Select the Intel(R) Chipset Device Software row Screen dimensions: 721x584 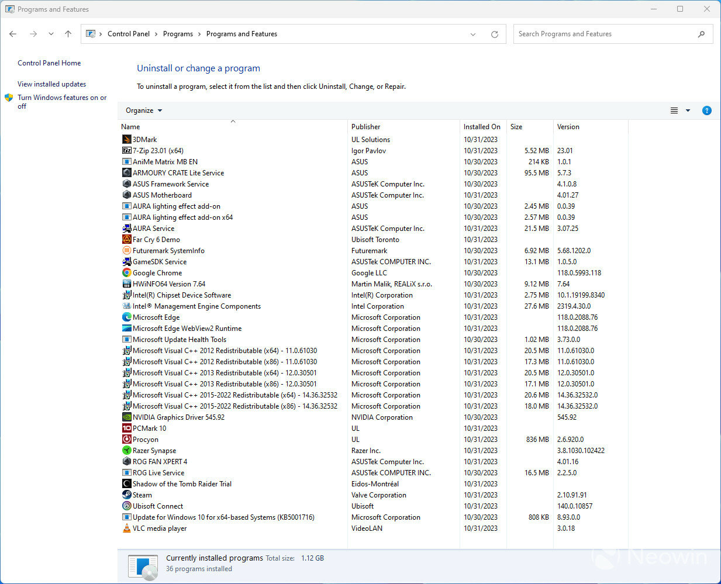[x=374, y=295]
